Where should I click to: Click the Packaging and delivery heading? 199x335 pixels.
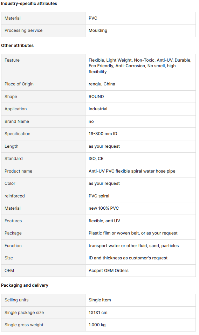[x=25, y=285]
